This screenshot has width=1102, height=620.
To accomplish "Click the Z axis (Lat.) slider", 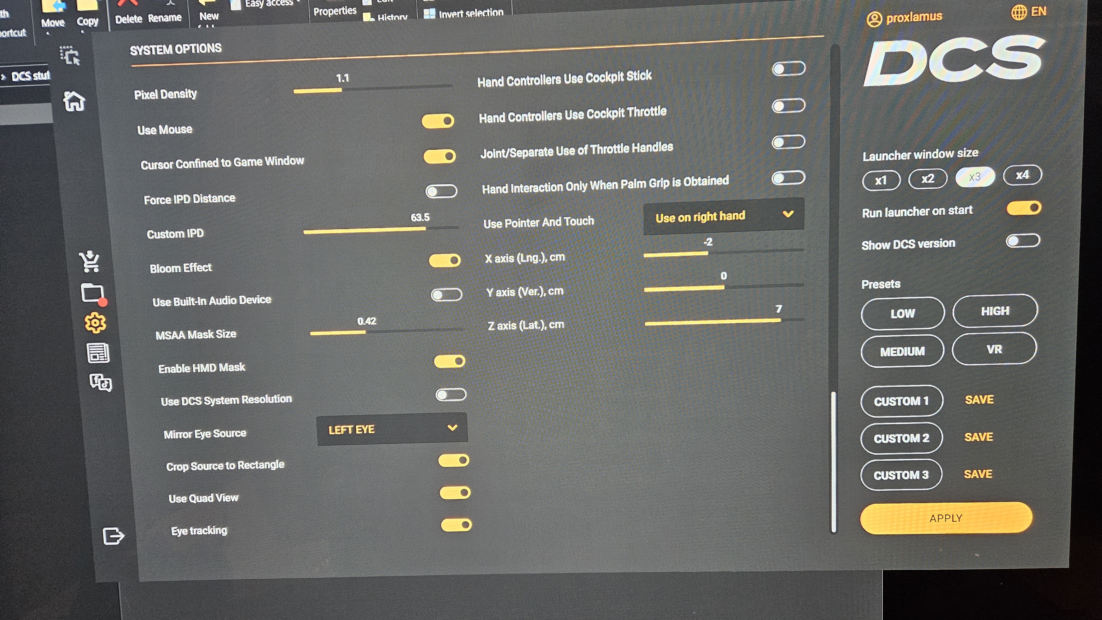I will (x=725, y=322).
